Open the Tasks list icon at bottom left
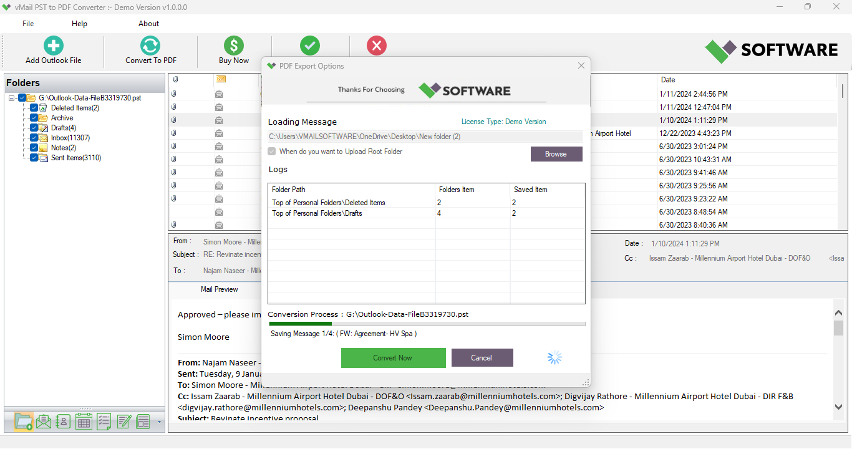This screenshot has height=449, width=852. [103, 421]
